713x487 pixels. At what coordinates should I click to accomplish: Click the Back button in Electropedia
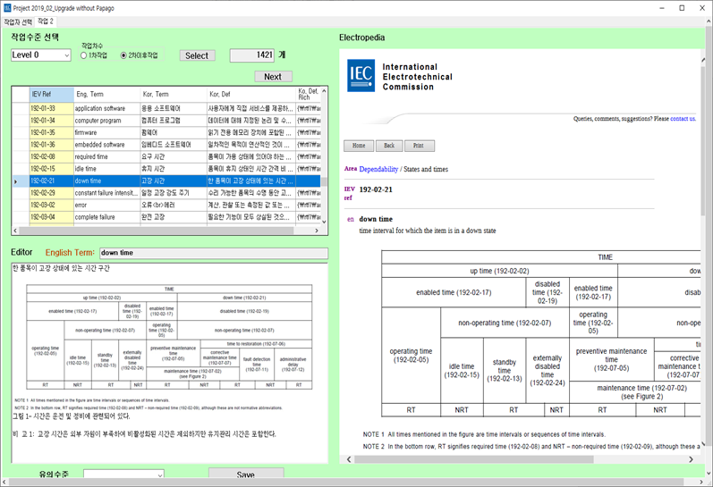click(x=389, y=146)
